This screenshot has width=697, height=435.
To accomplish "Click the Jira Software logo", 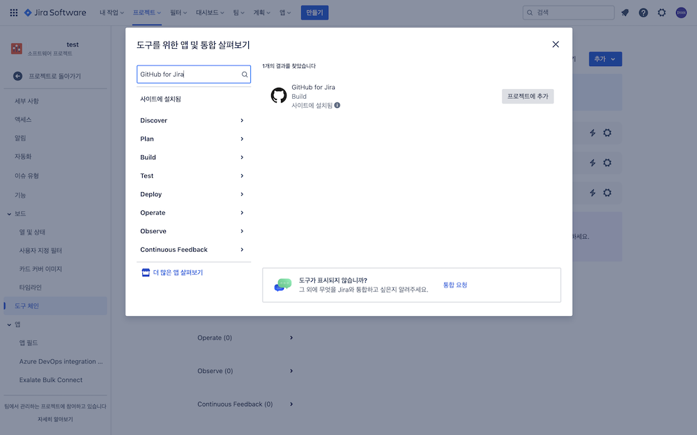I will pos(55,13).
